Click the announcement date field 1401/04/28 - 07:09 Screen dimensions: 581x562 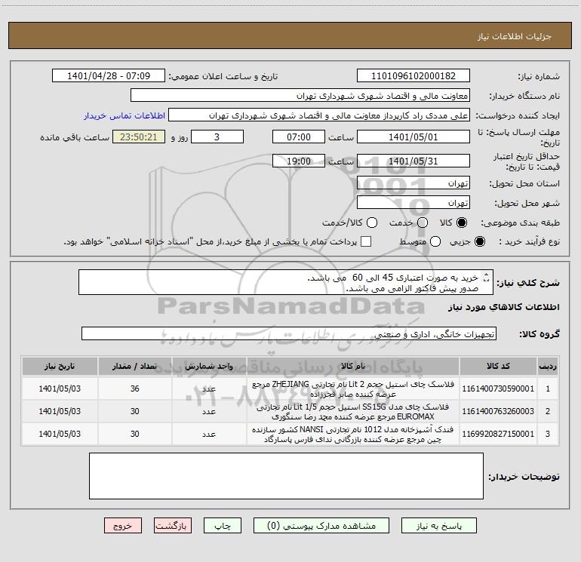click(109, 75)
